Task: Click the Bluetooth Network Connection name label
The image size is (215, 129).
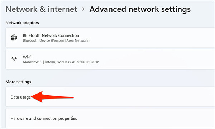Action: pos(51,35)
